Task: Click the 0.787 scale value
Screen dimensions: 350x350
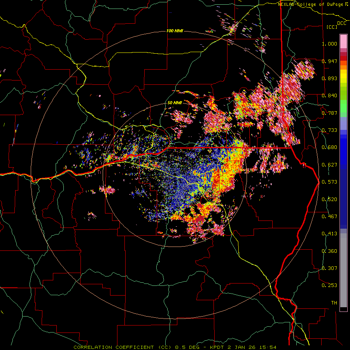Action: [329, 113]
